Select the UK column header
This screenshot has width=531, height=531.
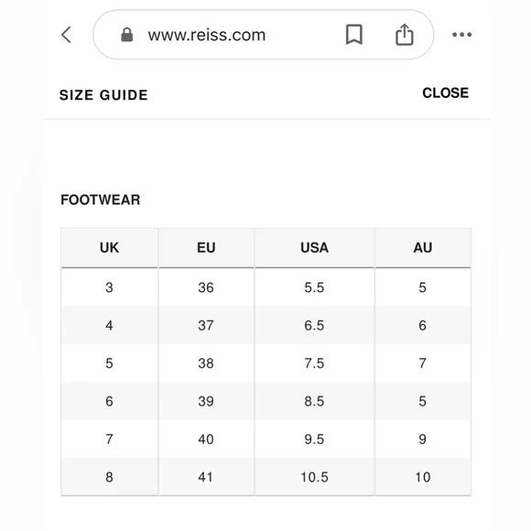109,247
